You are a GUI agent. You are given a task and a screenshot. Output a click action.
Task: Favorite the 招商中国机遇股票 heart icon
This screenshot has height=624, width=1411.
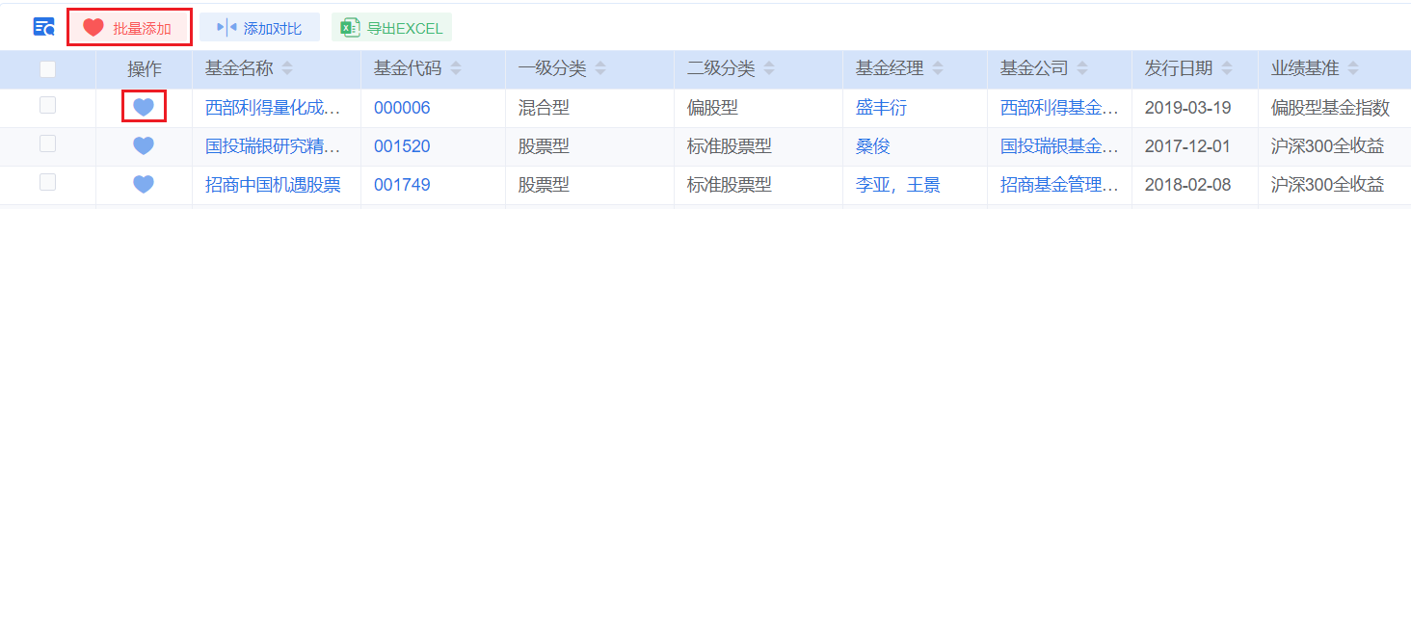(144, 185)
